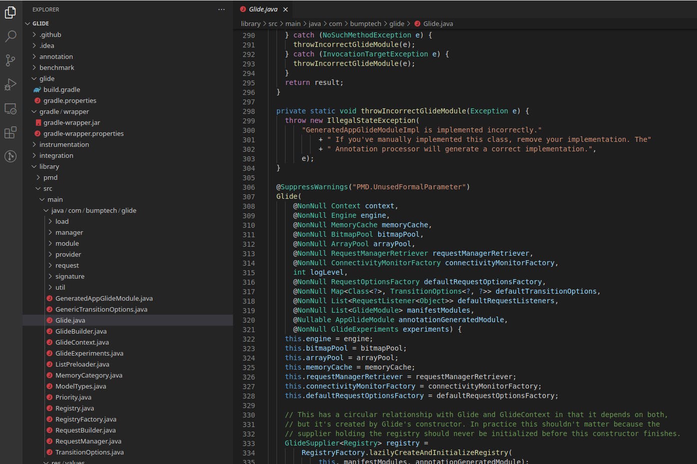
Task: Collapse the GLIDE root section
Action: click(x=27, y=23)
